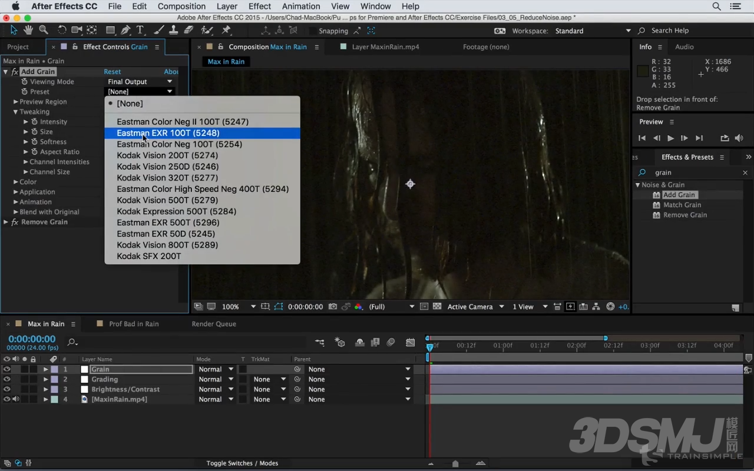Reset exposure with the aperture icon
This screenshot has width=754, height=471.
tap(610, 307)
